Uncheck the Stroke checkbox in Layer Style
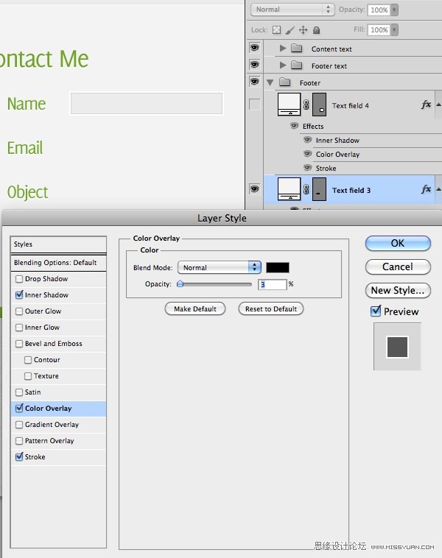The height and width of the screenshot is (558, 442). coord(19,457)
